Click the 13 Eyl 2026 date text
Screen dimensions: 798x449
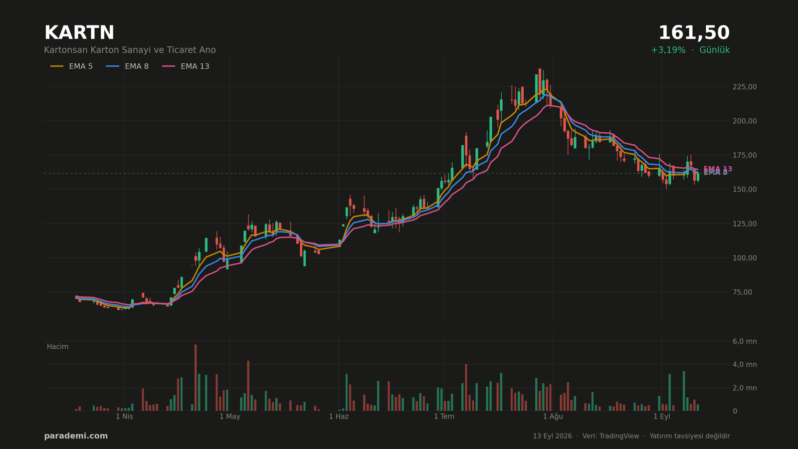click(552, 436)
